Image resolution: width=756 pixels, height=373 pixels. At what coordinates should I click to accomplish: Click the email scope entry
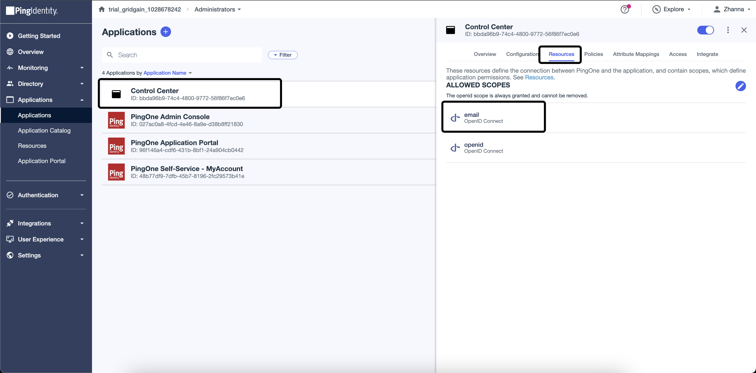click(596, 118)
